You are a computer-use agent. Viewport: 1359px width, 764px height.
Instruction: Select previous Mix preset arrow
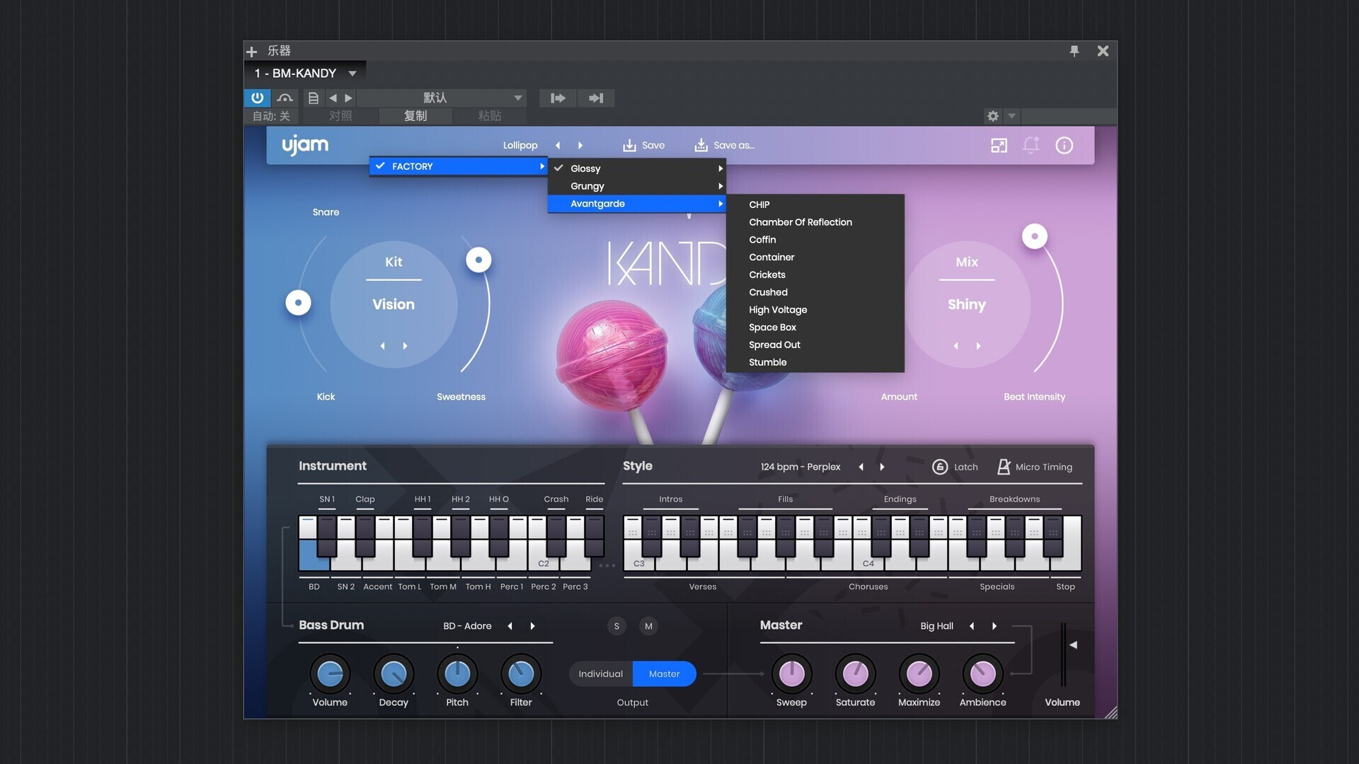pos(956,346)
